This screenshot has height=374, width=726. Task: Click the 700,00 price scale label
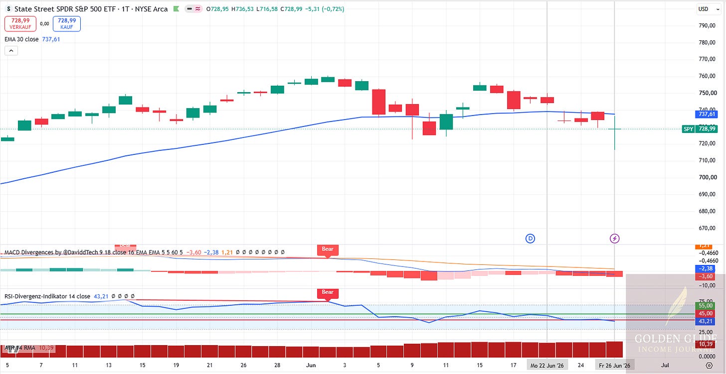point(708,177)
